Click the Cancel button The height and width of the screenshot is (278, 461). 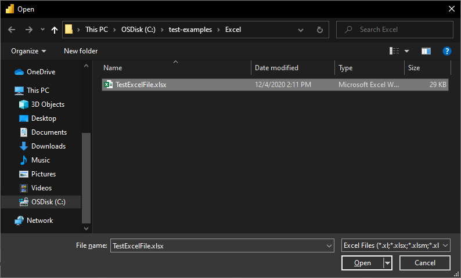(425, 263)
